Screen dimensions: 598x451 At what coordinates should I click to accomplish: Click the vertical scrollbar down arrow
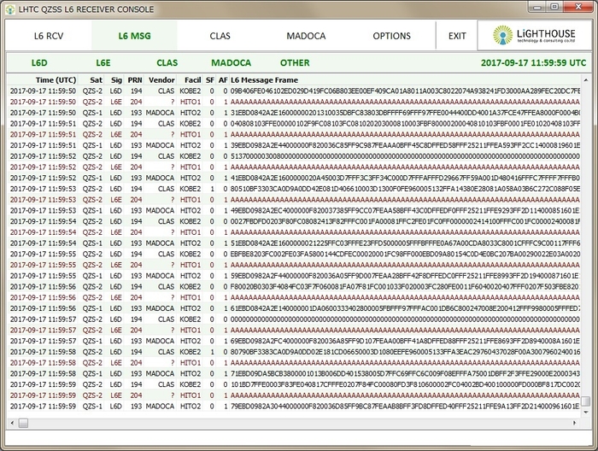586,411
